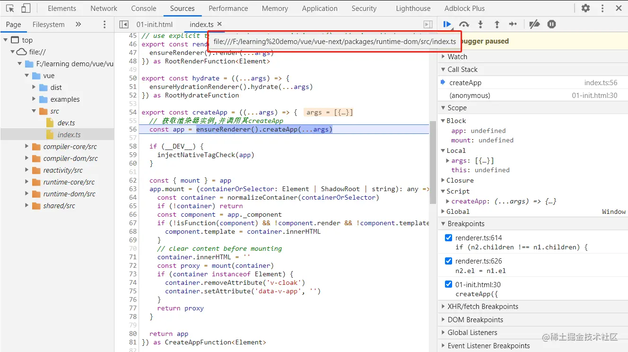Viewport: 628px width, 352px height.
Task: Deactivate breakpoints icon
Action: (x=534, y=25)
